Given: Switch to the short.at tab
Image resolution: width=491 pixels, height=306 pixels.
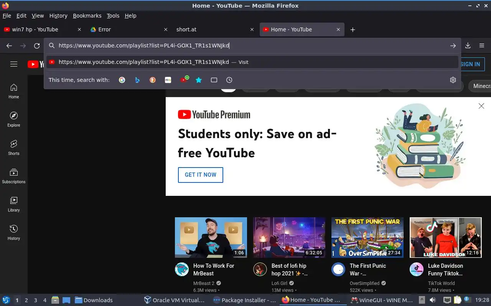Looking at the screenshot, I should 215,29.
